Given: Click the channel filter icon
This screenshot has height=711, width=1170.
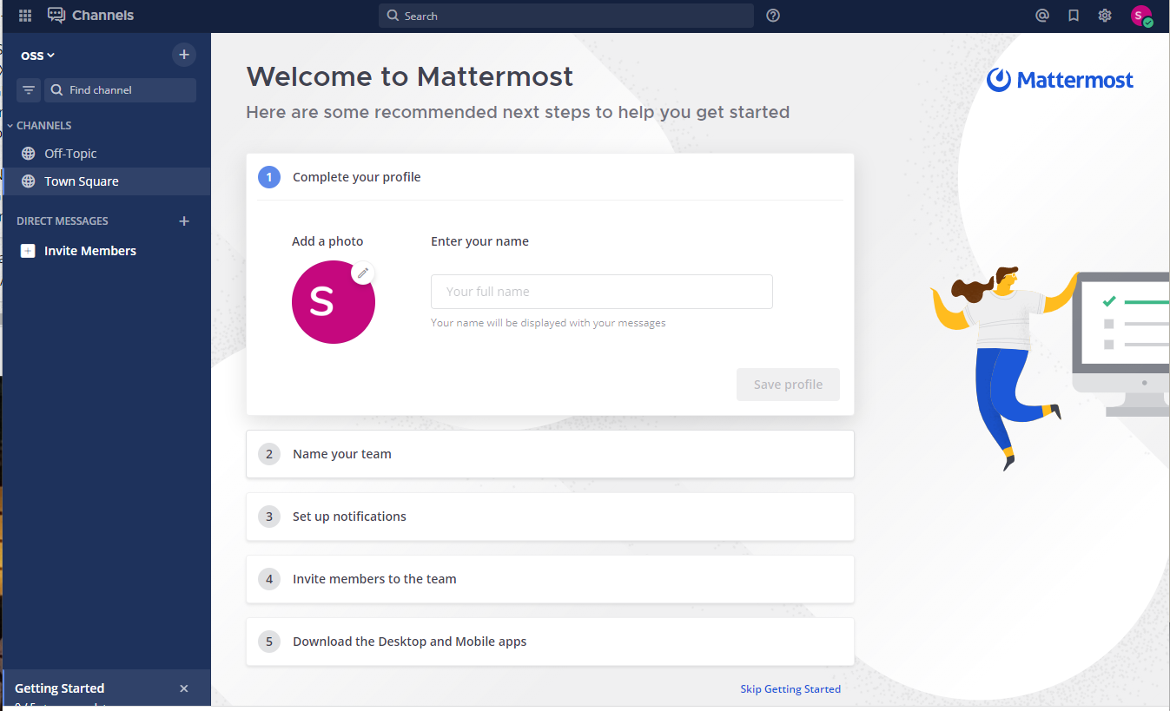Looking at the screenshot, I should [x=29, y=90].
